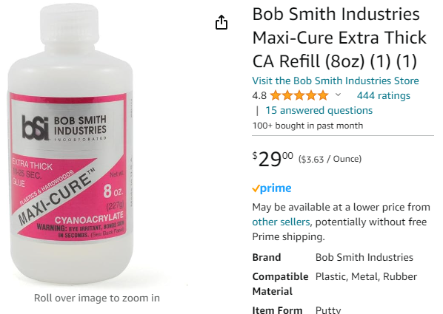Click the 'Roll over image to zoom in' caption
The width and height of the screenshot is (443, 314).
click(x=97, y=298)
